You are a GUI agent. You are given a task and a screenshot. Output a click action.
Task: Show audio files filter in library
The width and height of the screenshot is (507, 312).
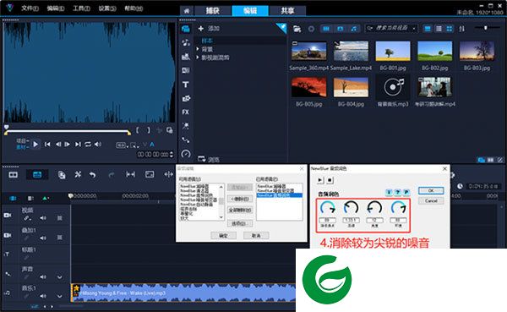click(x=354, y=29)
